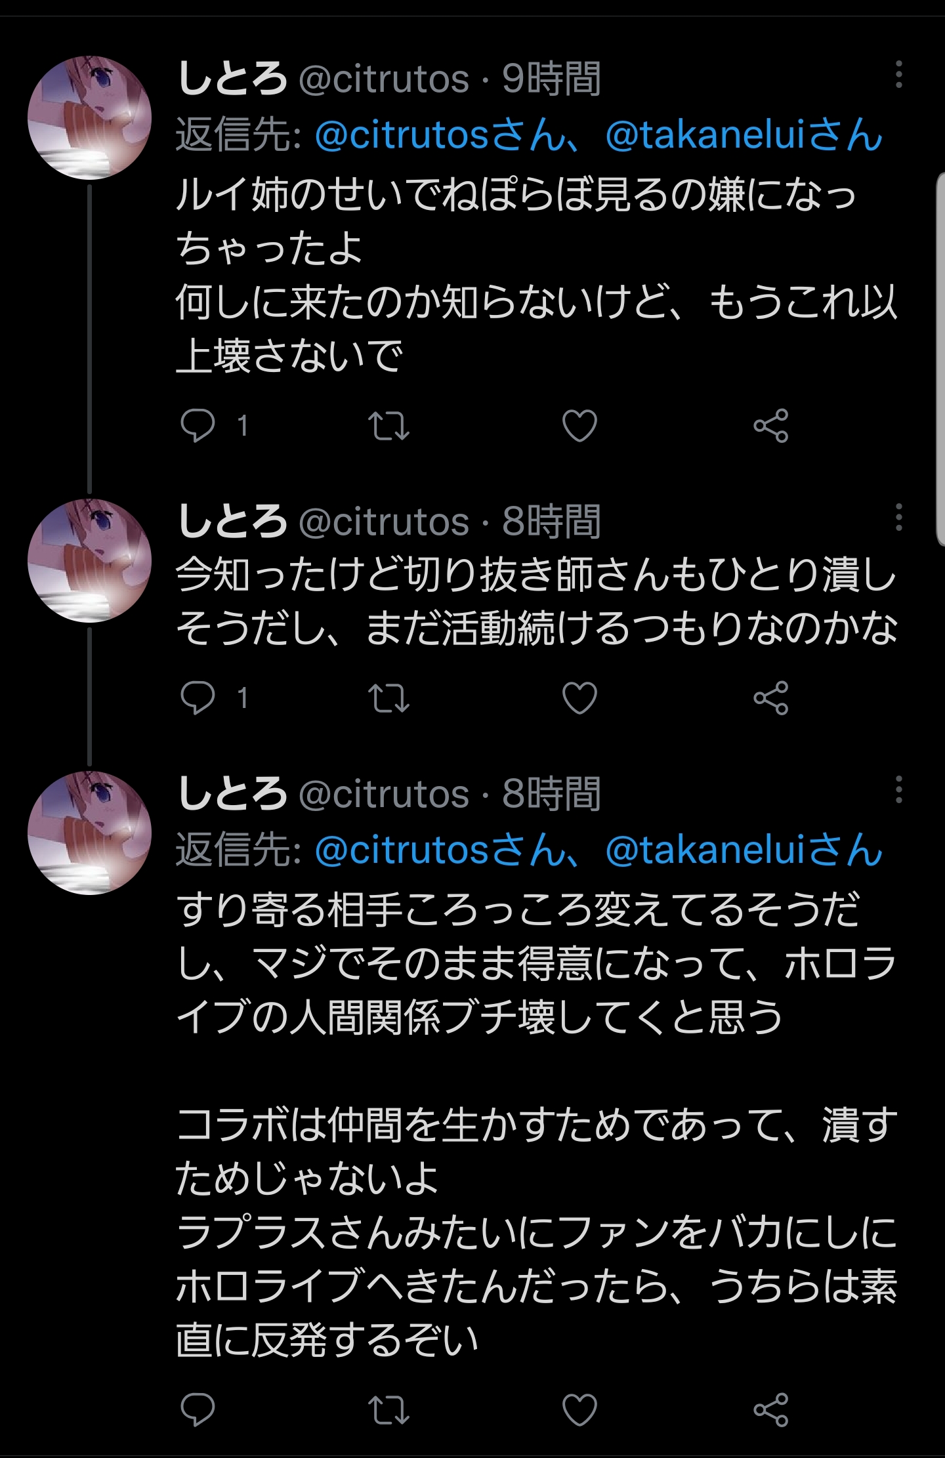Like the first tweet posted 9時間 ago
Screen dimensions: 945x1458
tap(579, 425)
